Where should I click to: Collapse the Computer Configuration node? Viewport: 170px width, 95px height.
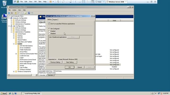point(9,18)
